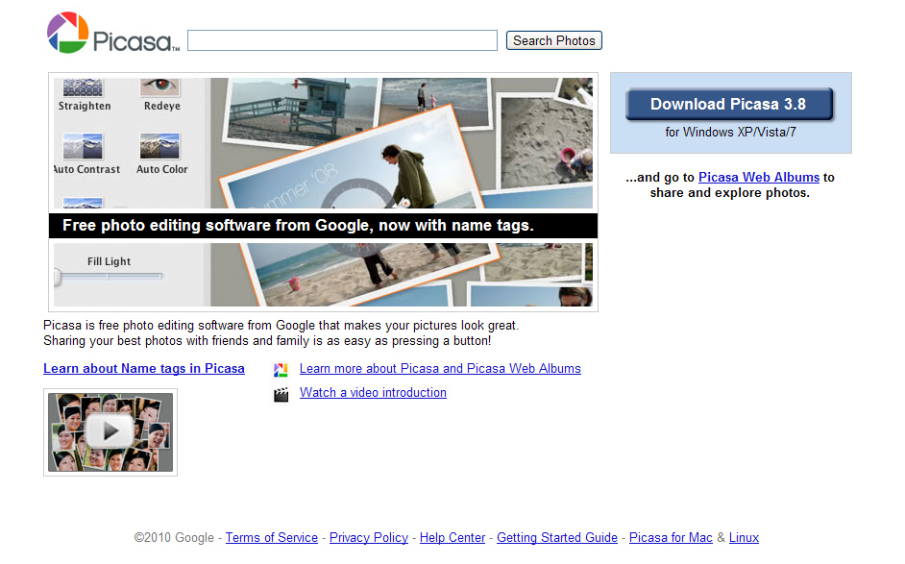
Task: Open the Picasa for Mac link
Action: 671,537
